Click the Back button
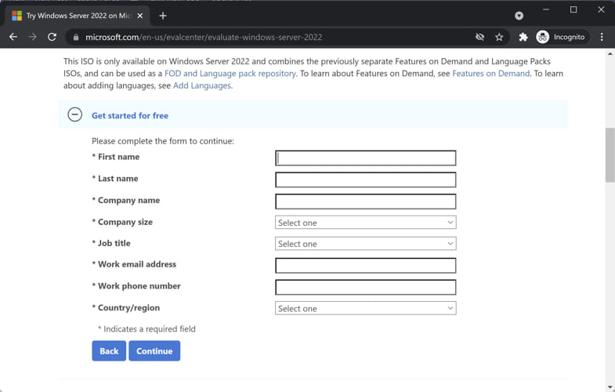Viewport: 615px width, 392px height. [x=109, y=350]
